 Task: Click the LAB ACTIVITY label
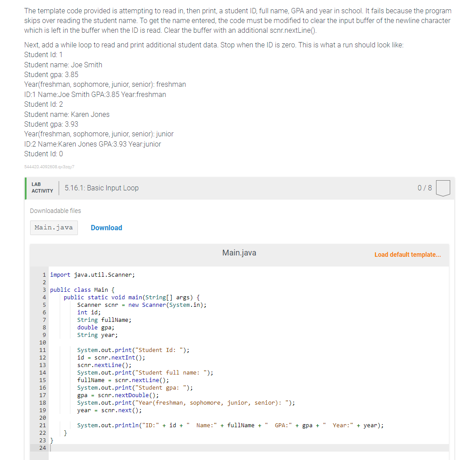point(42,187)
